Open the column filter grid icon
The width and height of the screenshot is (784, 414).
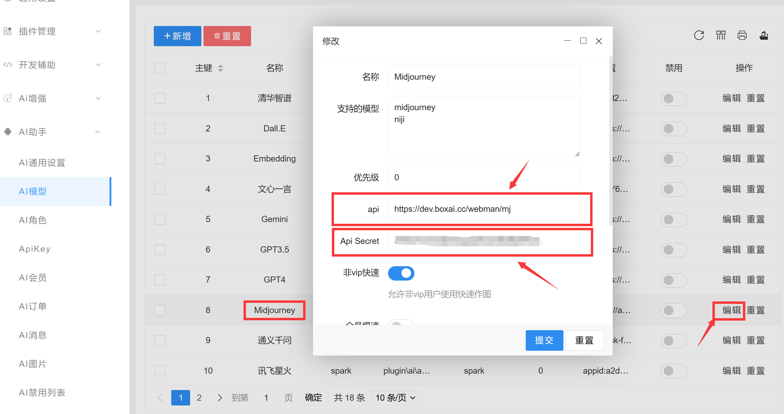(721, 35)
